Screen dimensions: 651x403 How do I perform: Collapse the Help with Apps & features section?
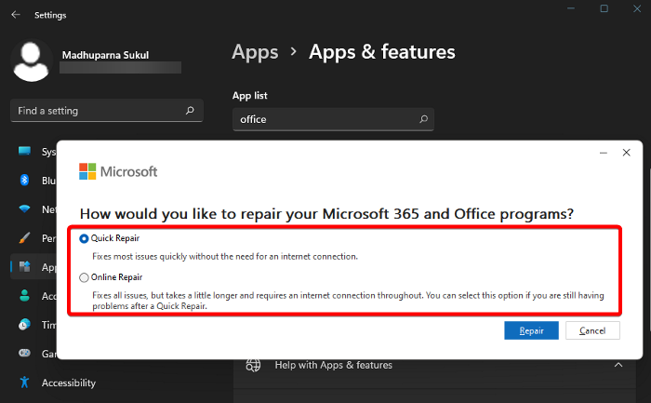tap(618, 365)
